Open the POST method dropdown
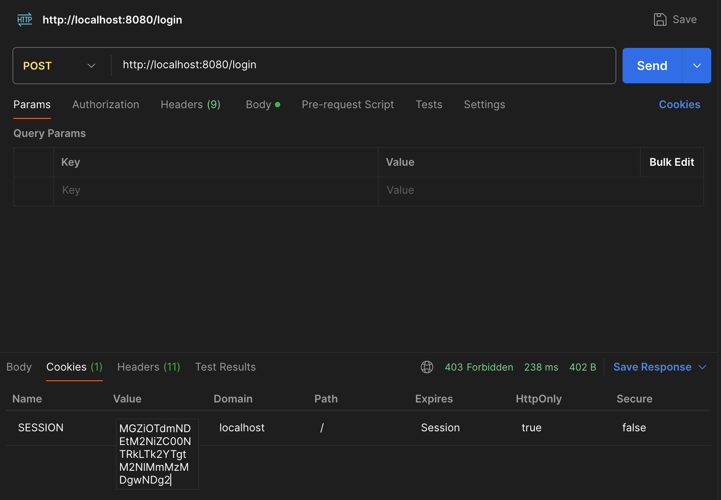Screen dimensions: 721x500 59,66
